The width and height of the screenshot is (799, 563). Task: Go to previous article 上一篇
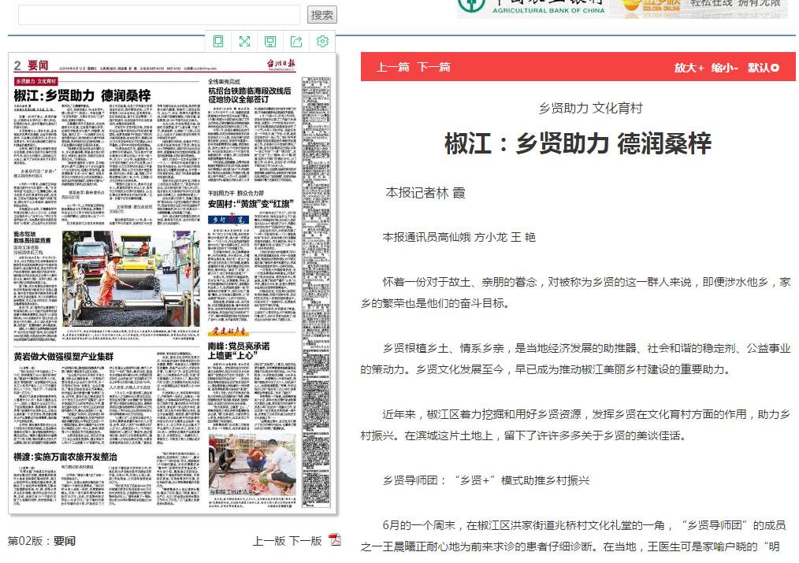click(x=392, y=67)
